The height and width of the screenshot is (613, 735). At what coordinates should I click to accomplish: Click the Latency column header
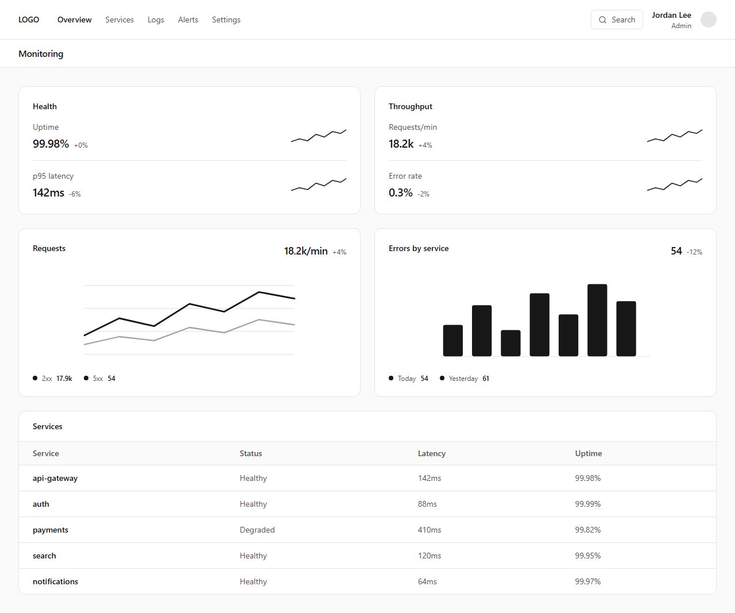click(x=432, y=453)
